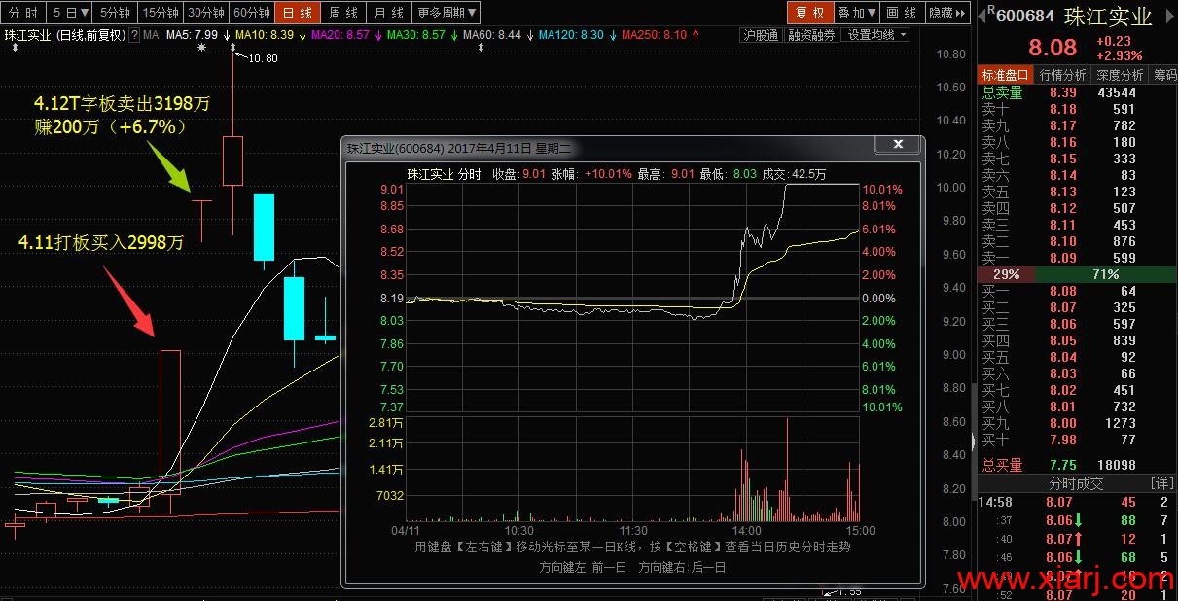Click the 分时成交 section header

pos(1075,483)
